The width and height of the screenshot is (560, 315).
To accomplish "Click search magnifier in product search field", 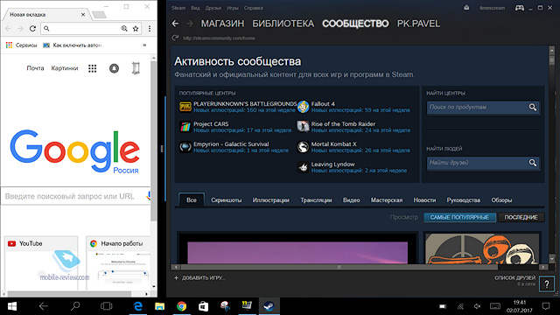I will point(533,107).
